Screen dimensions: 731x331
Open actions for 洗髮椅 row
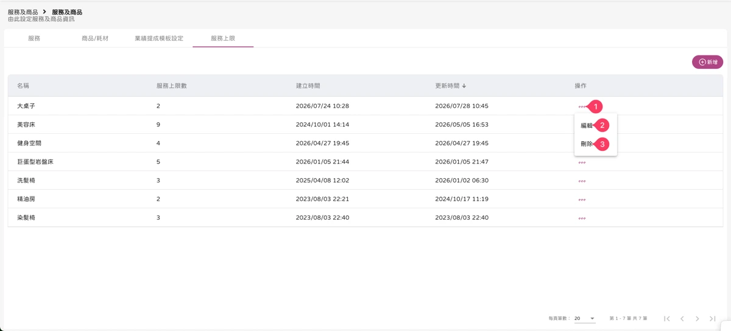click(x=582, y=181)
